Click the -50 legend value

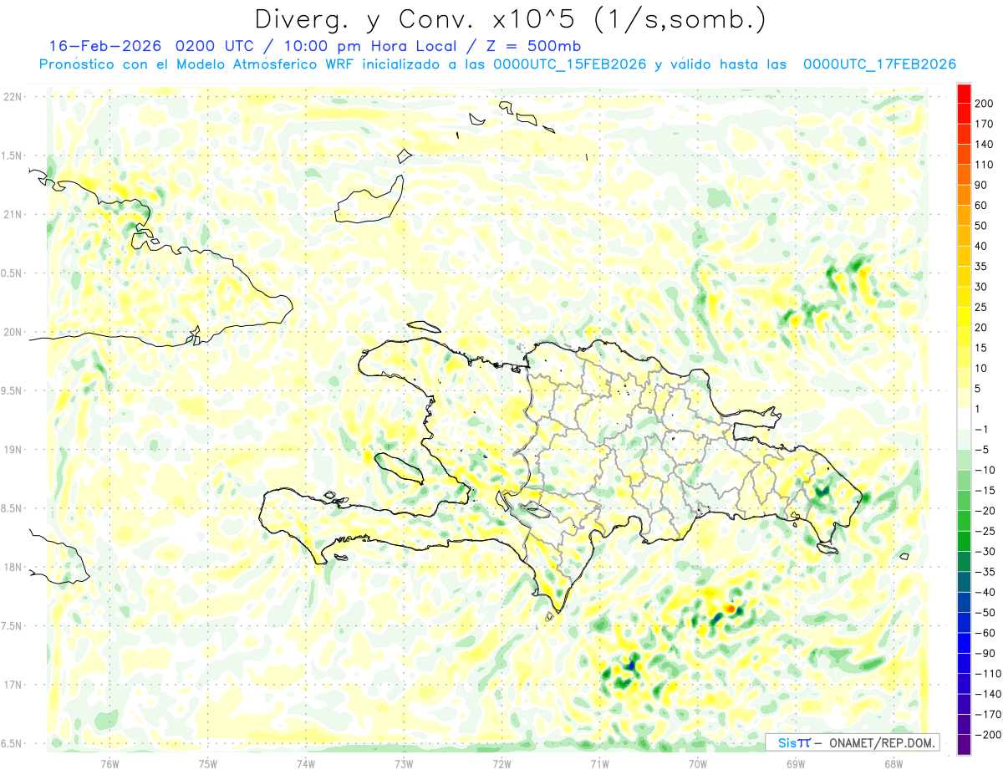pos(986,612)
